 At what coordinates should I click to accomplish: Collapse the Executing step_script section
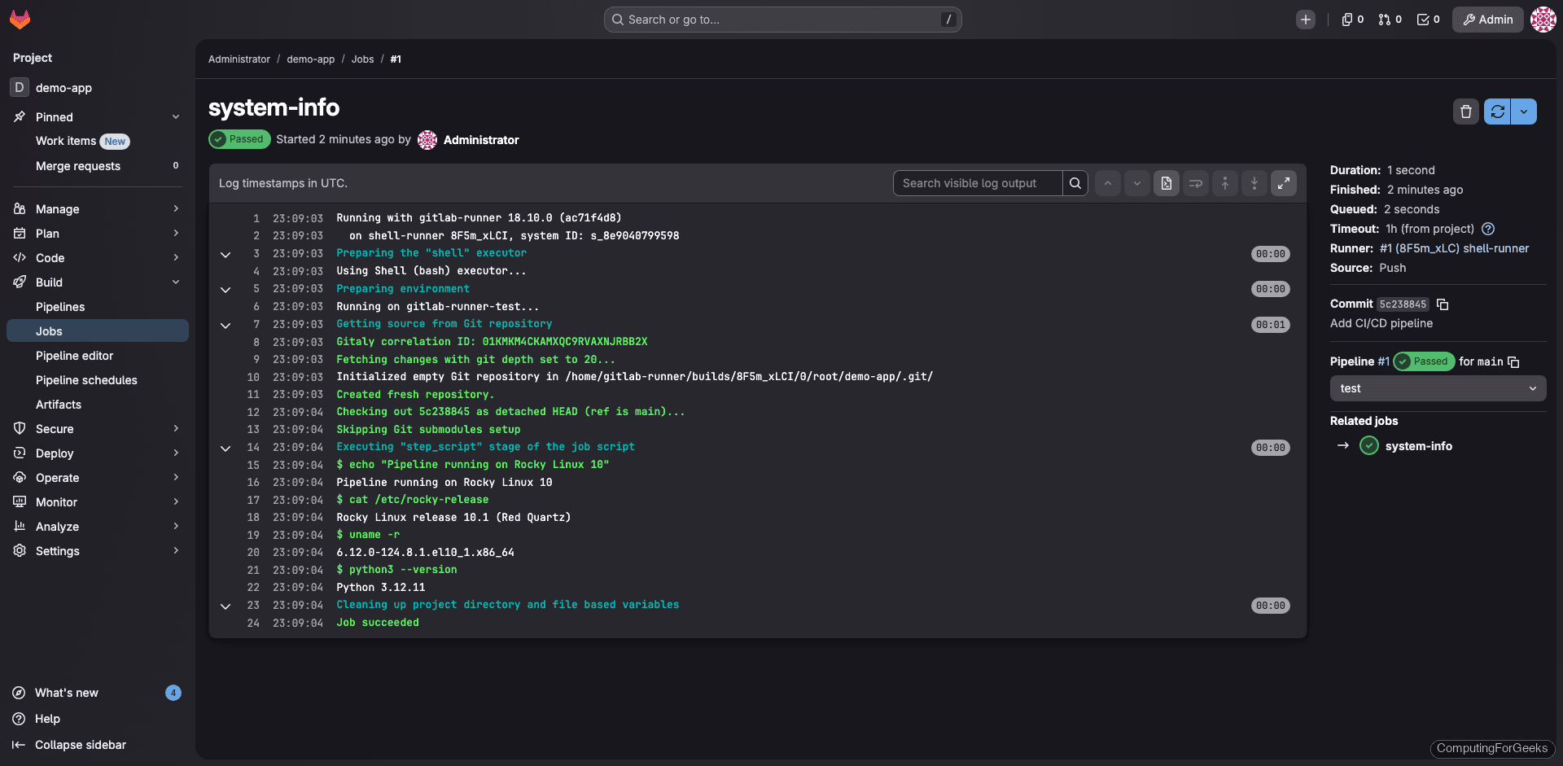(x=225, y=448)
